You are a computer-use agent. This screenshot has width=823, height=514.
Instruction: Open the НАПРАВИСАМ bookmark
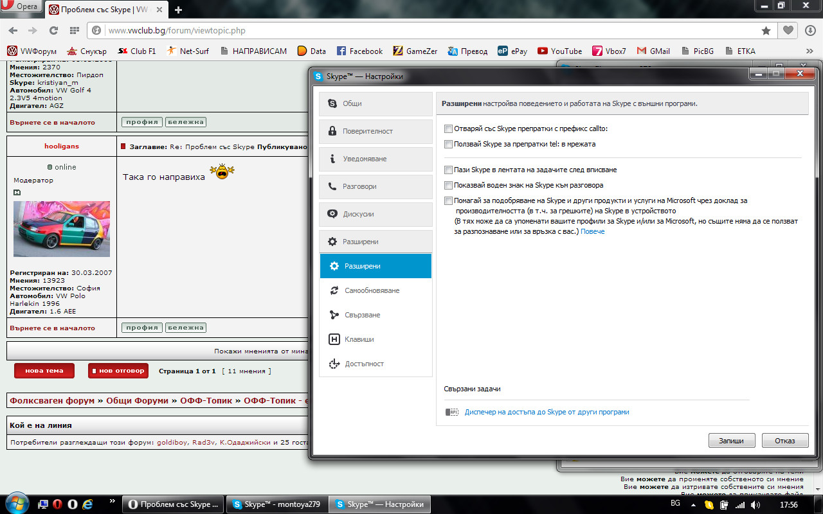(253, 51)
